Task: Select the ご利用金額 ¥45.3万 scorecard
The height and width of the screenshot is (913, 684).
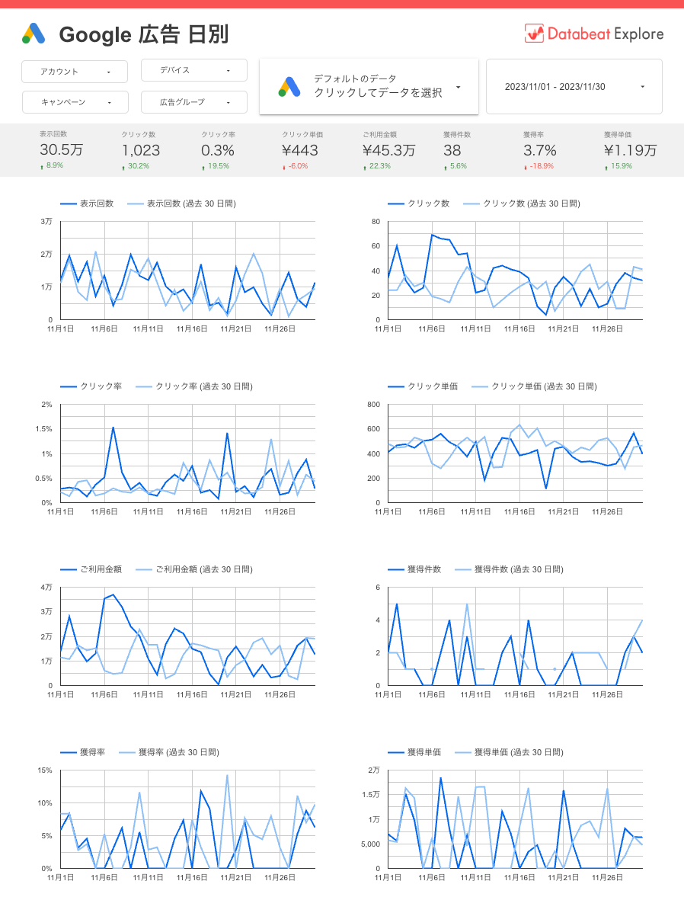Action: click(388, 149)
